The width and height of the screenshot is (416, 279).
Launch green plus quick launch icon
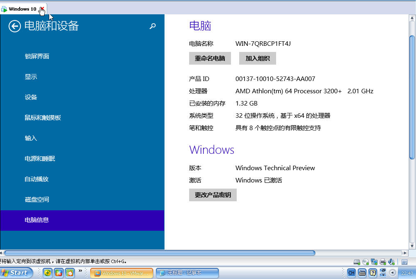pos(48,272)
